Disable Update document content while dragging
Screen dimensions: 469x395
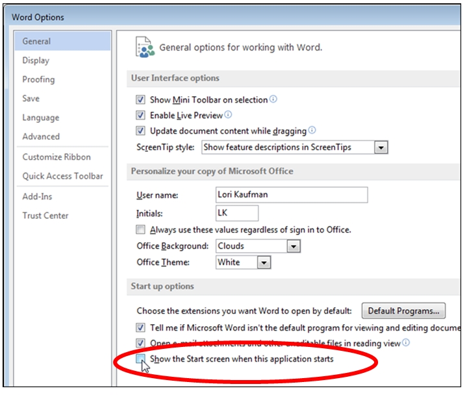pyautogui.click(x=141, y=131)
